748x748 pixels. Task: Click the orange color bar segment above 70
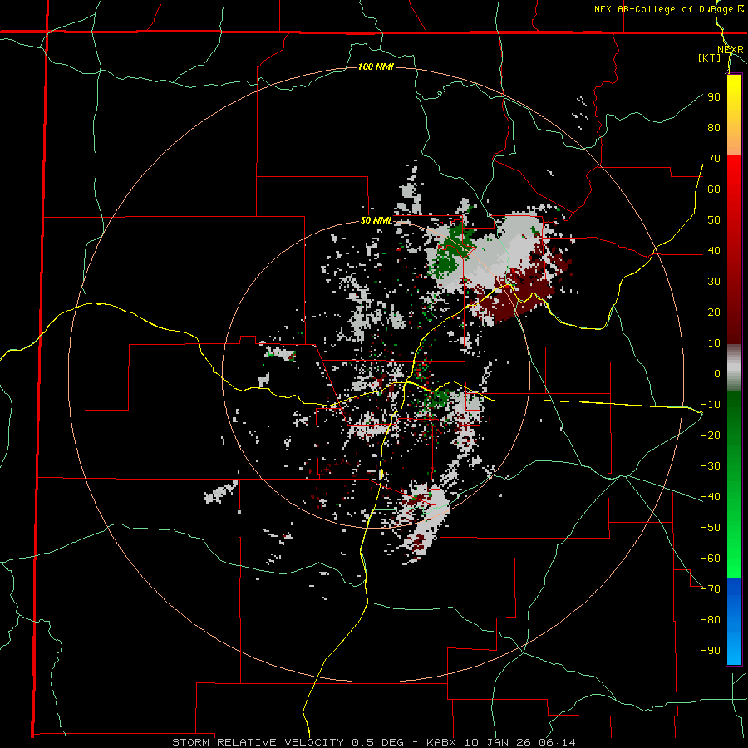[x=734, y=141]
